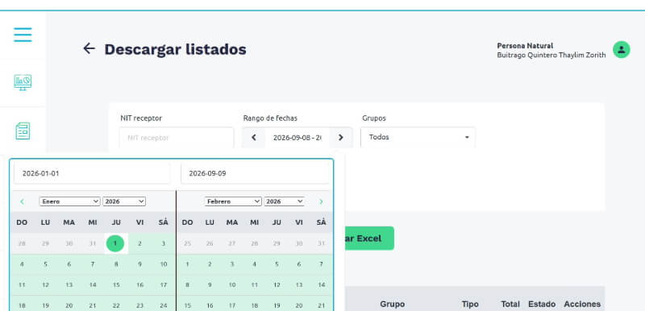Screen dimensions: 645x311
Task: Go back using the arrow beside Descargar listados
Action: [x=89, y=48]
